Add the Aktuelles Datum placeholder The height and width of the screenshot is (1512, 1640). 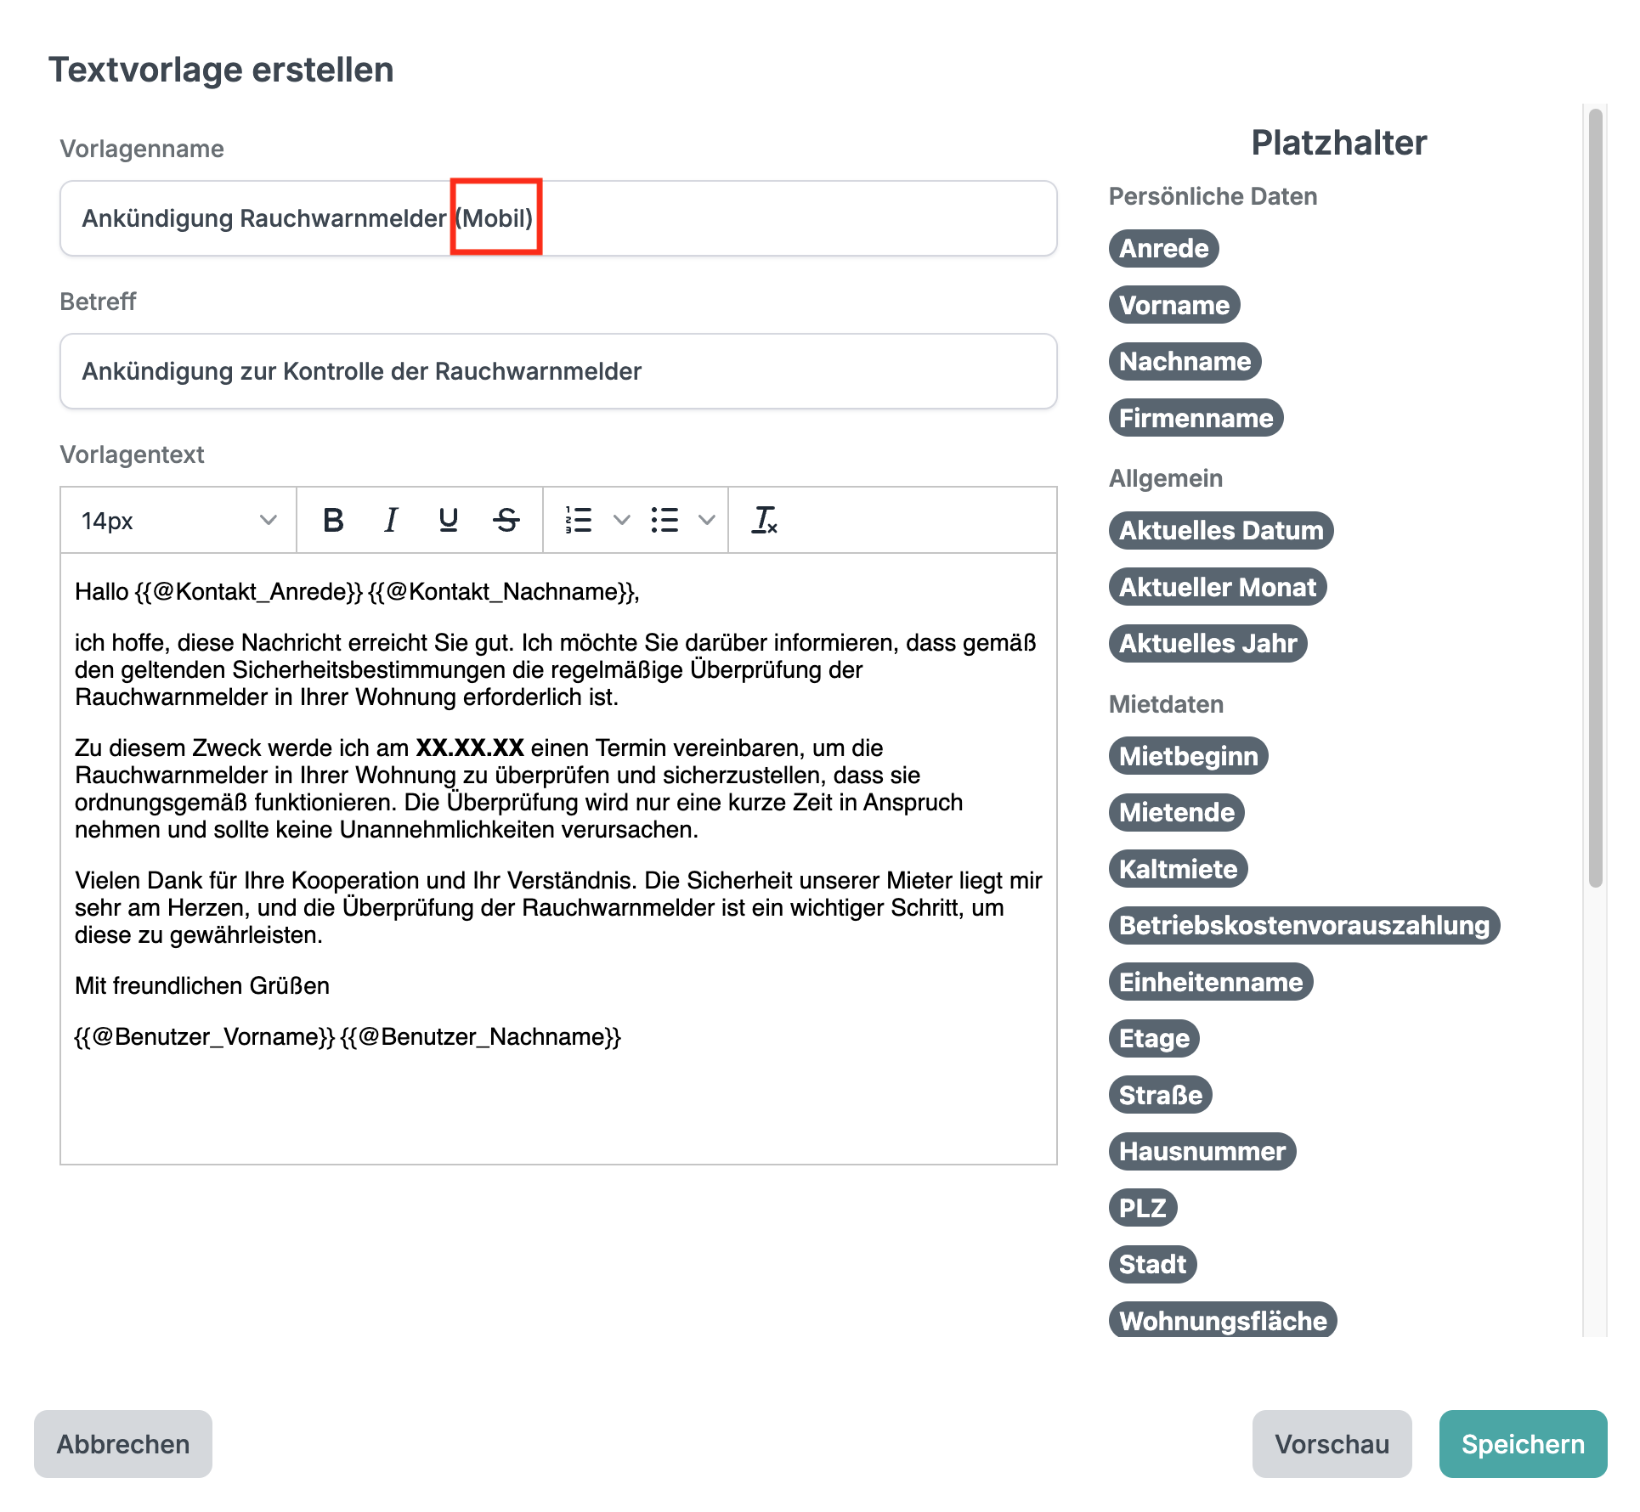click(1221, 530)
